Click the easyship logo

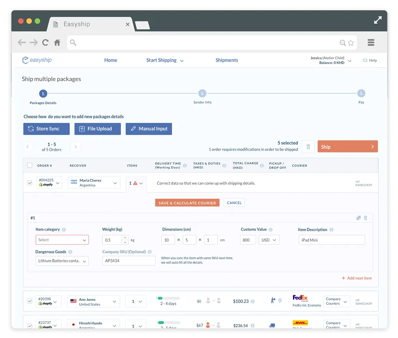pyautogui.click(x=37, y=60)
